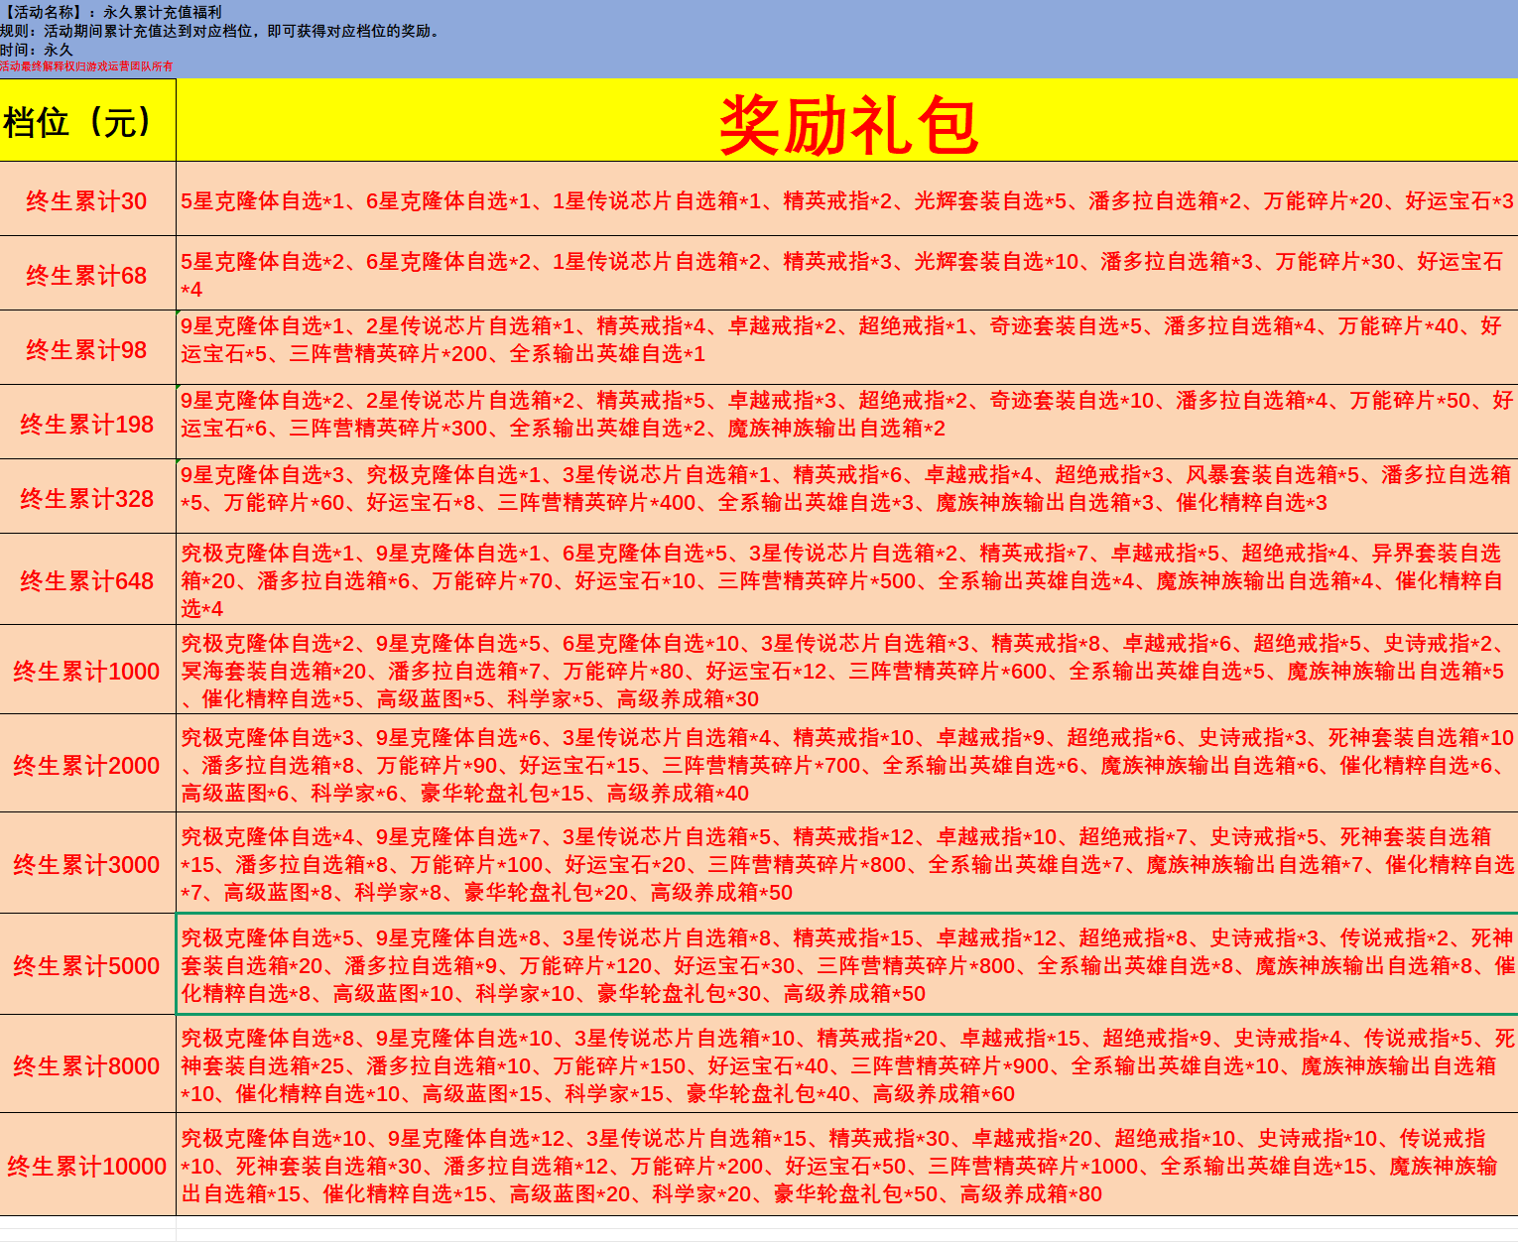This screenshot has height=1242, width=1518.
Task: Select the rewards cell for 终生累计30
Action: 846,201
